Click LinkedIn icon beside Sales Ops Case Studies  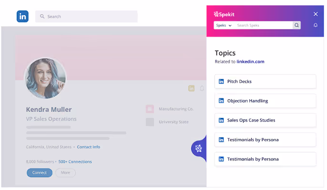(221, 120)
